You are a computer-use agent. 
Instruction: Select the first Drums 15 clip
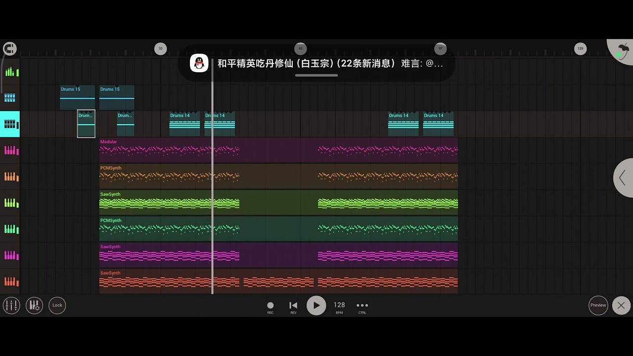pyautogui.click(x=77, y=97)
